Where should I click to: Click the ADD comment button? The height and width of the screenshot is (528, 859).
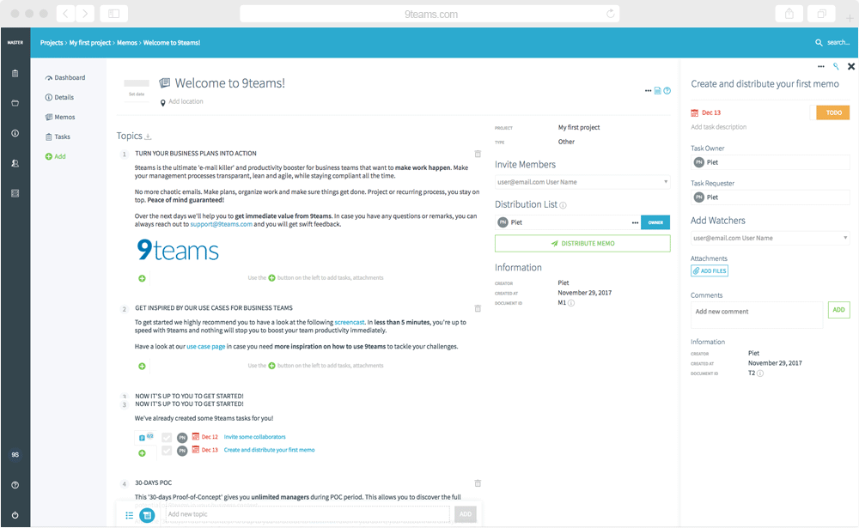[838, 310]
